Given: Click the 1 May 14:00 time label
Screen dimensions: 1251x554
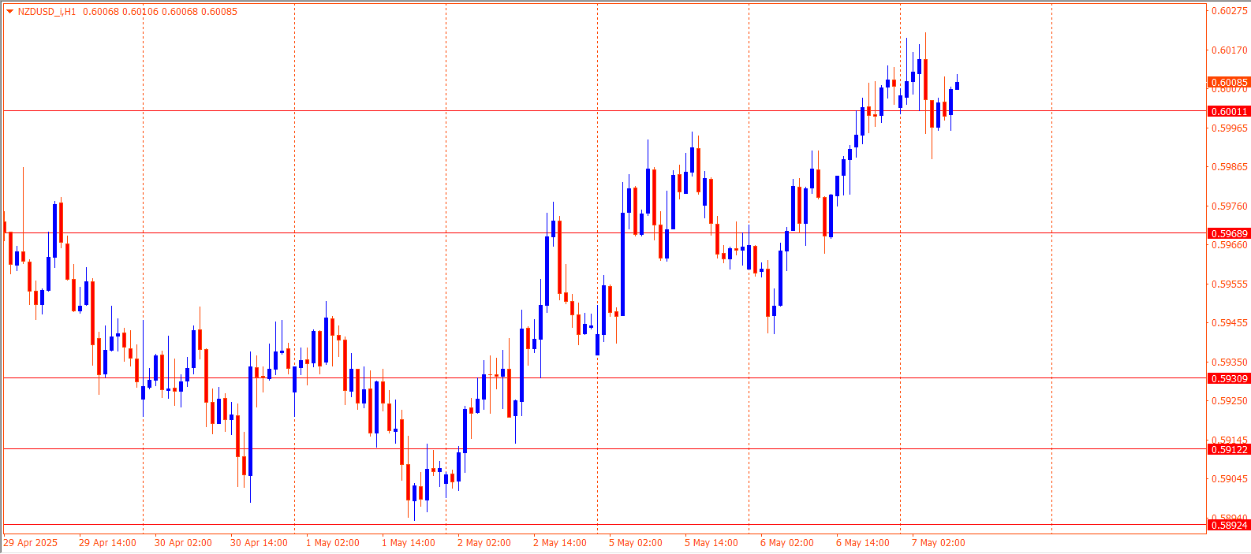Looking at the screenshot, I should click(x=409, y=543).
